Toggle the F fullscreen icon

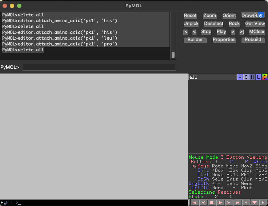click(x=263, y=203)
